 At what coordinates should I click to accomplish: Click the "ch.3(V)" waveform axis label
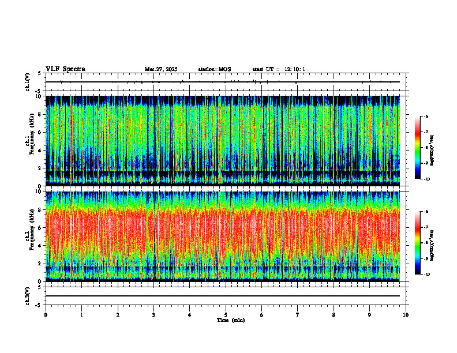point(28,296)
